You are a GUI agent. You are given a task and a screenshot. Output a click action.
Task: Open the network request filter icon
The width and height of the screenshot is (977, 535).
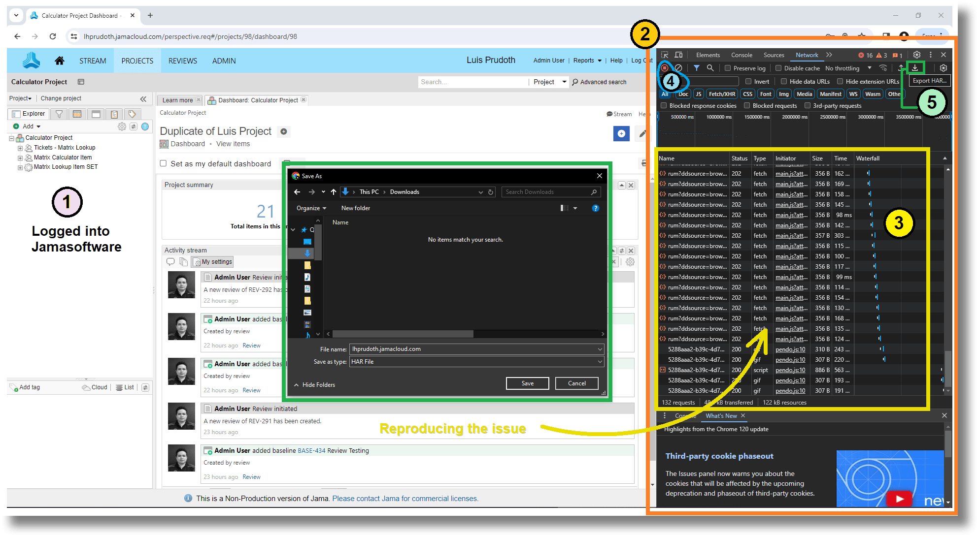696,68
